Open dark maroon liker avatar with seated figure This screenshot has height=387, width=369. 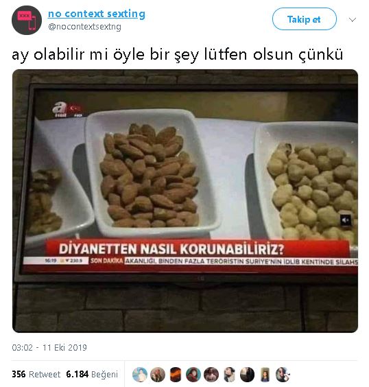(211, 375)
